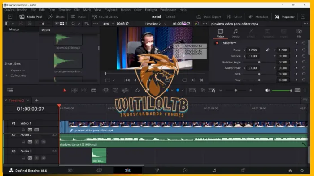Open Project Settings gear icon
Screen dimensions: 314x176
[x=302, y=171]
